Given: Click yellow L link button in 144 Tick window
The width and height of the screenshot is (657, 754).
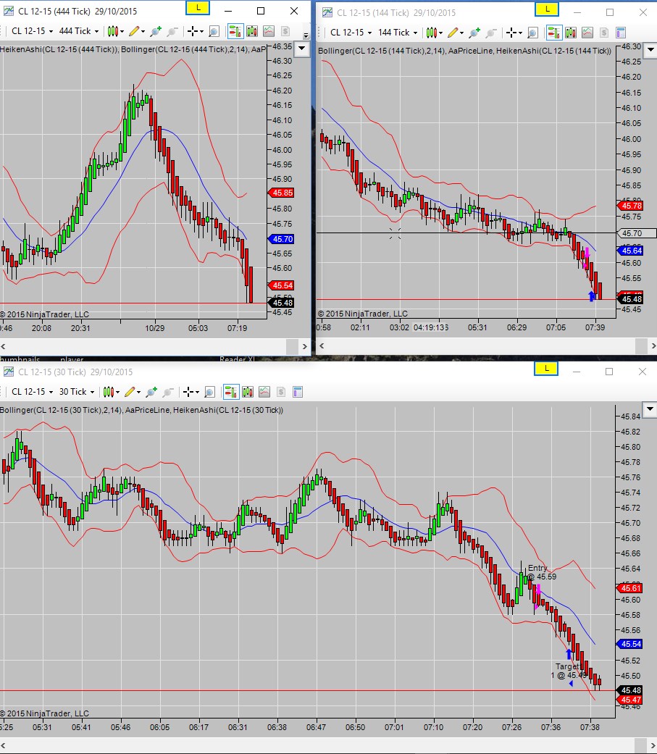Looking at the screenshot, I should coord(547,9).
